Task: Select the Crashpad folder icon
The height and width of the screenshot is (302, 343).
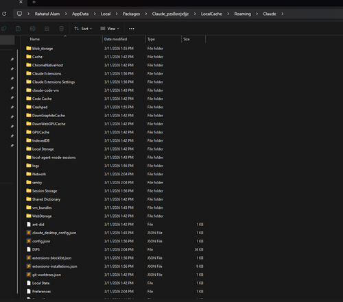Action: 29,107
